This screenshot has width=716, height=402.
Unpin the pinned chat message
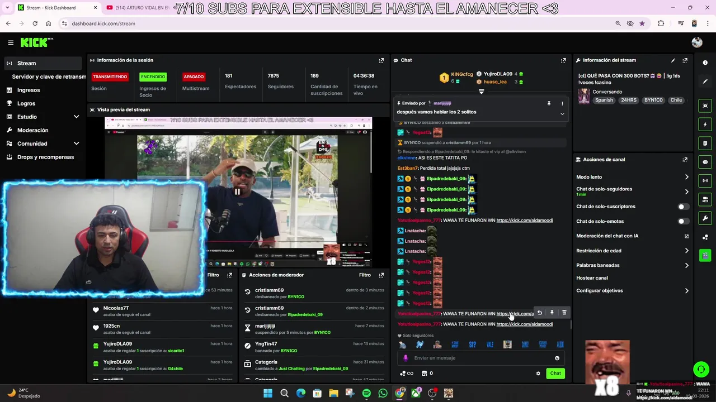pos(549,103)
